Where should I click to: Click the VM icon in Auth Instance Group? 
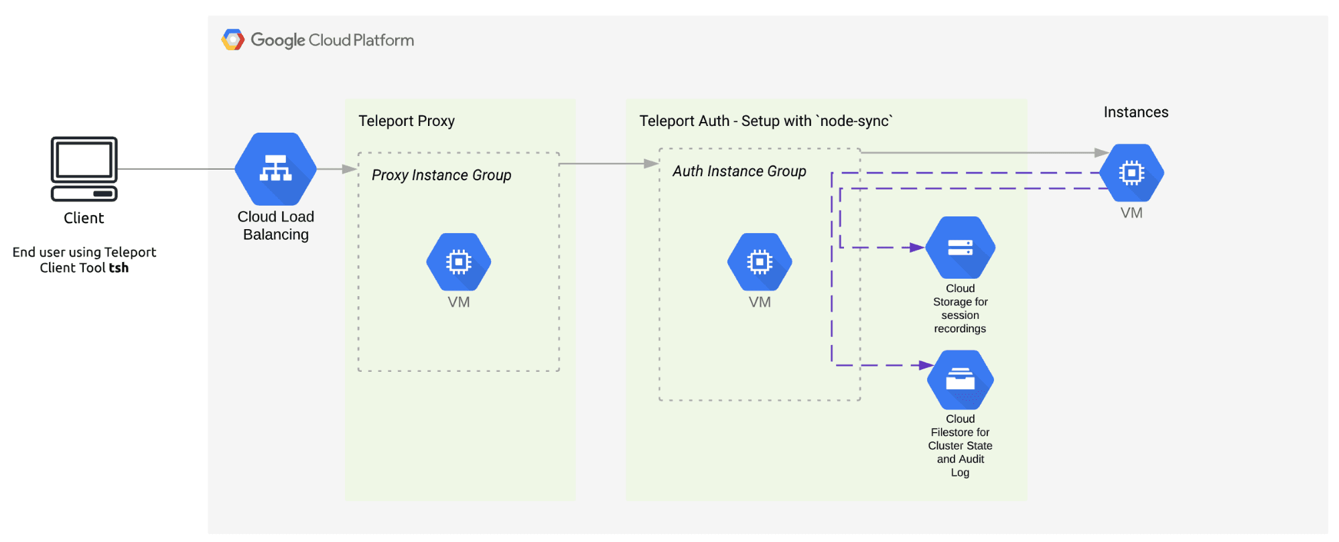[x=760, y=261]
